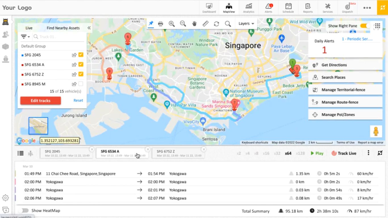Open the grid apps icon in right pane
The image size is (388, 218).
(377, 26)
